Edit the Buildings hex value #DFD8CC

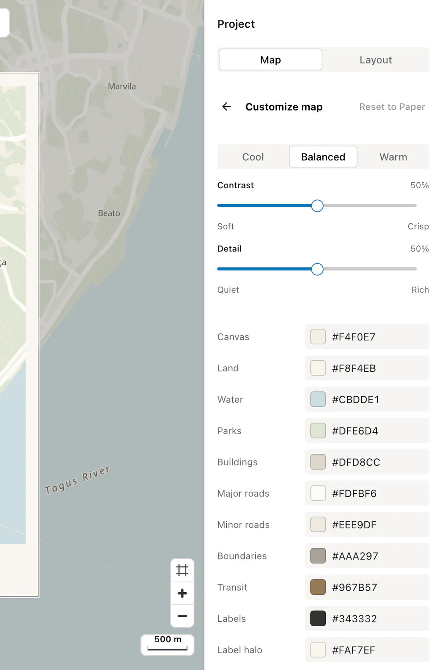click(356, 462)
